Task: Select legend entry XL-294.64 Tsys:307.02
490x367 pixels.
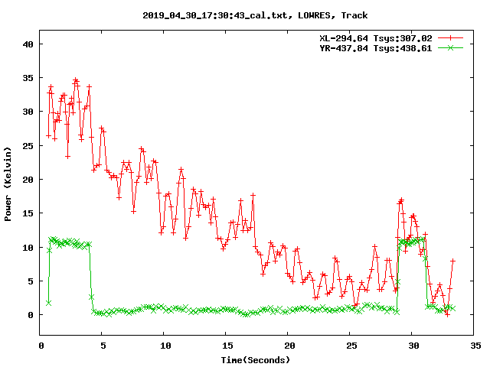Action: (x=376, y=38)
